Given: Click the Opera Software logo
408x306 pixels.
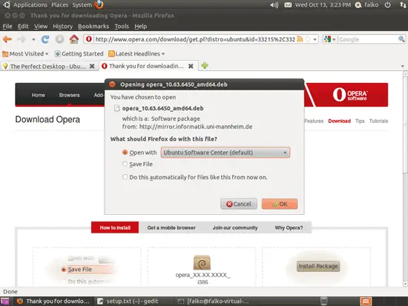Looking at the screenshot, I should (350, 95).
